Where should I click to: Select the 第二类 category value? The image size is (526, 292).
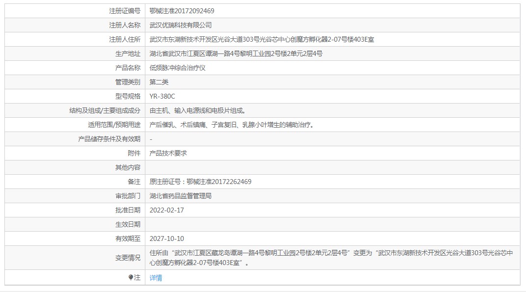click(159, 82)
